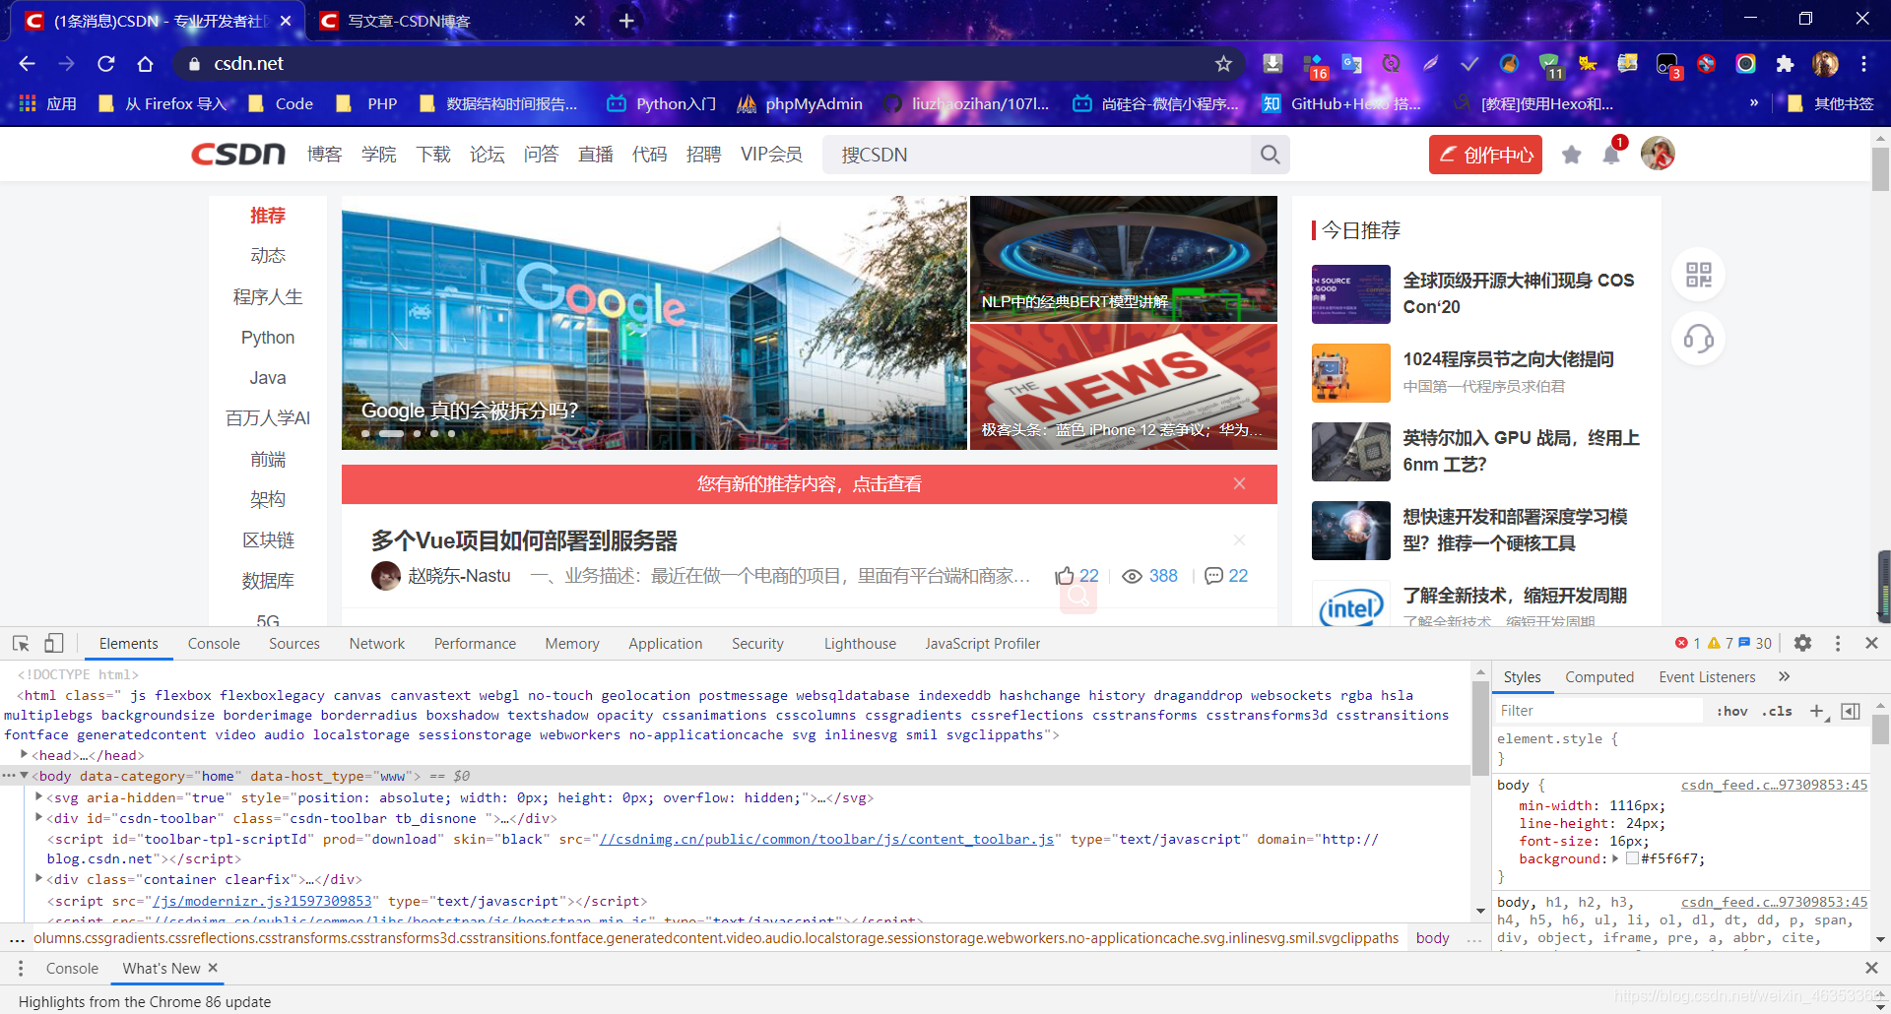Go to browser home page icon
The image size is (1891, 1014).
click(145, 64)
